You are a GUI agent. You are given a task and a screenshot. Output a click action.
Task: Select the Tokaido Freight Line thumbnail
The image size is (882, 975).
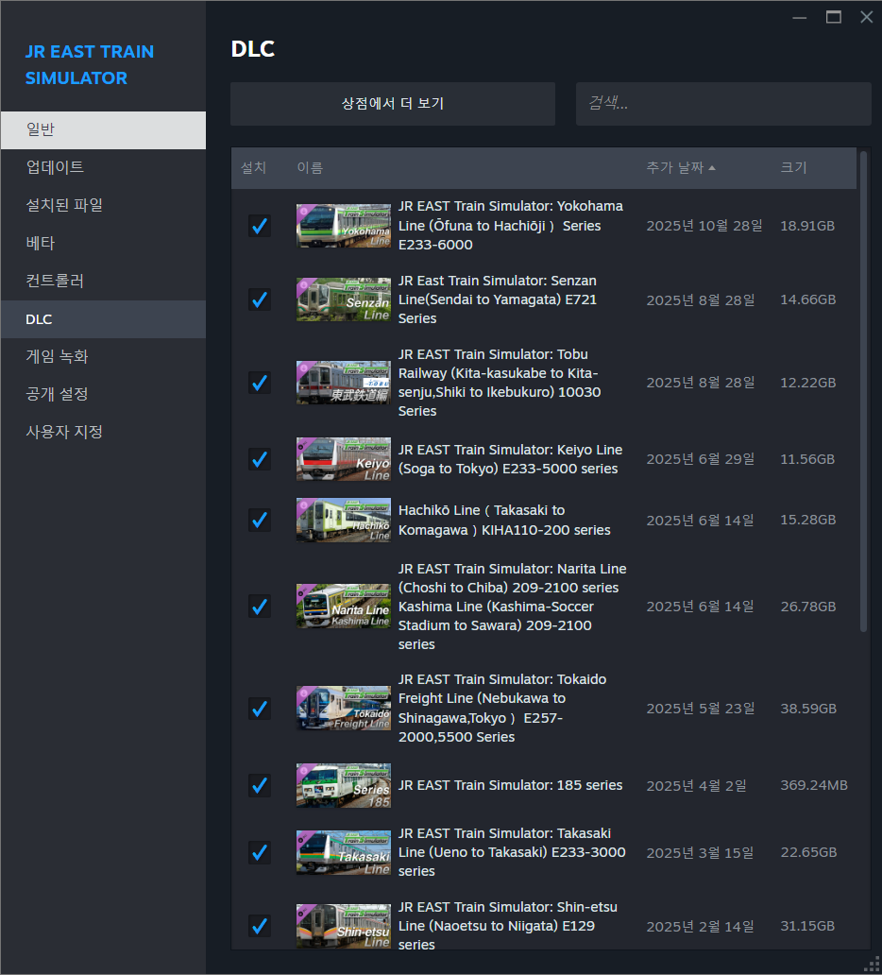[x=343, y=709]
